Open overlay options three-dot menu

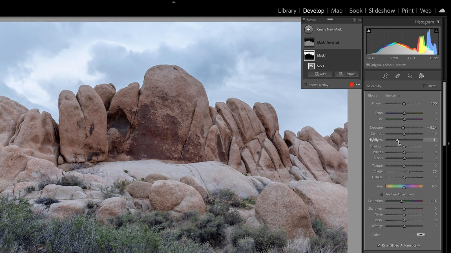[x=358, y=85]
